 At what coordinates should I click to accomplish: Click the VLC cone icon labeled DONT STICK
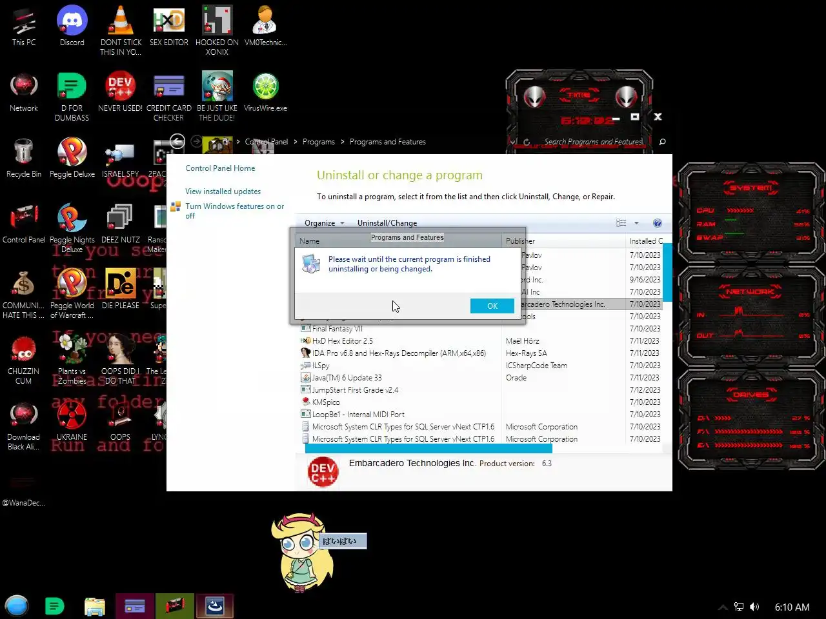tap(121, 30)
